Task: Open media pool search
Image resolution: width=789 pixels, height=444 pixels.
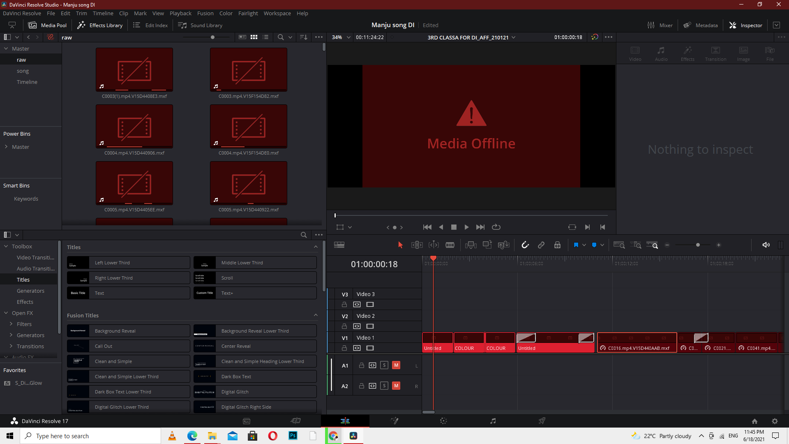Action: pos(281,37)
